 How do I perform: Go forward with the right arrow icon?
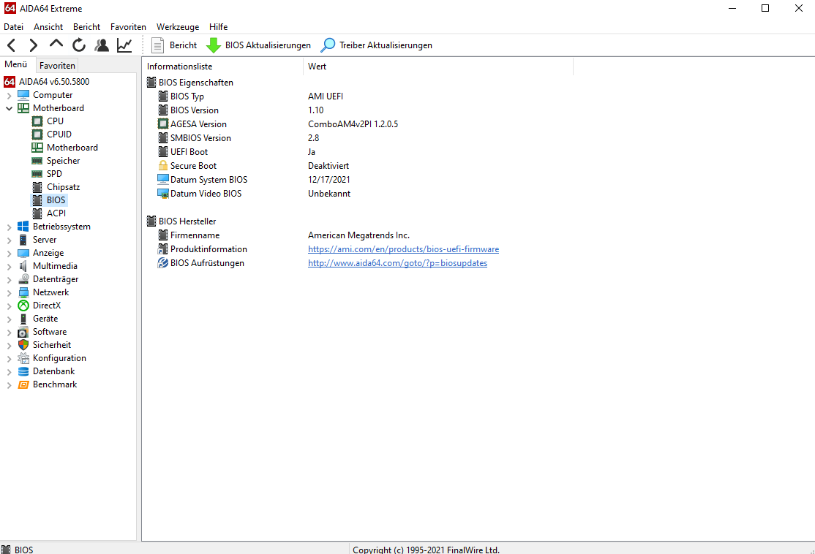[33, 45]
